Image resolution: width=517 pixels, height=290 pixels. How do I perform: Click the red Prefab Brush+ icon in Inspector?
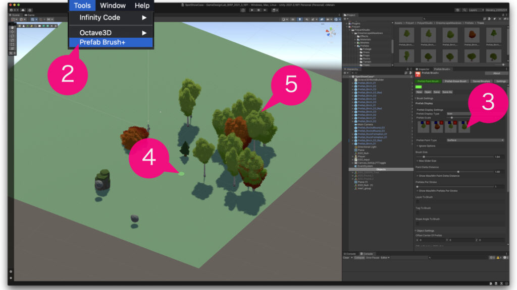click(418, 74)
